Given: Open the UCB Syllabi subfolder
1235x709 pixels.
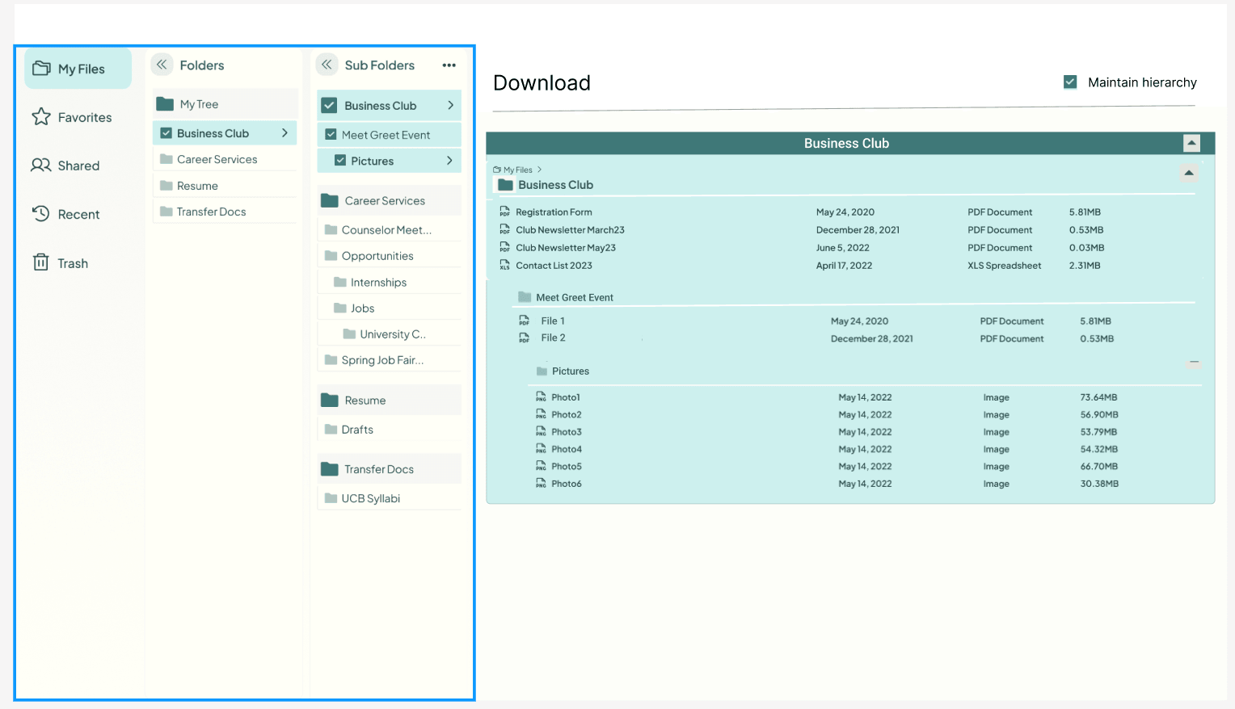Looking at the screenshot, I should (389, 498).
